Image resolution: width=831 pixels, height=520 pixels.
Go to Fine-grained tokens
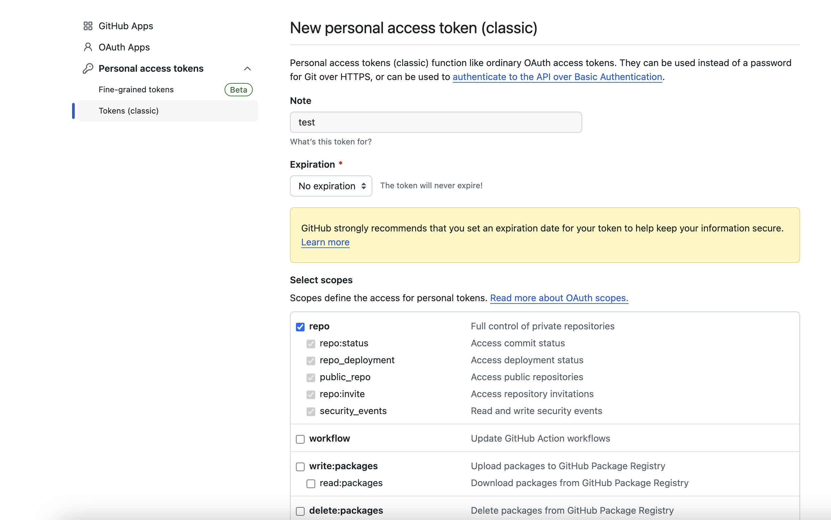136,89
